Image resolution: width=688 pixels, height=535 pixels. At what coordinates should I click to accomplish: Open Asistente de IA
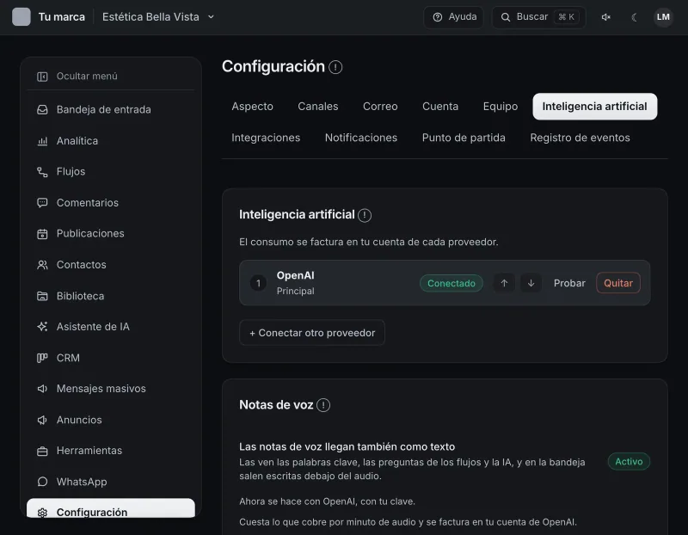coord(111,327)
